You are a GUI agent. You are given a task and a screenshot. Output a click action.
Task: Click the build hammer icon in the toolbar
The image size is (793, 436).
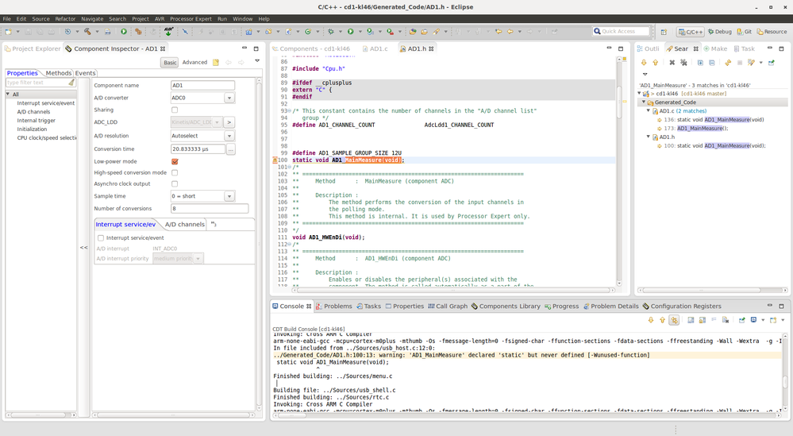point(87,32)
